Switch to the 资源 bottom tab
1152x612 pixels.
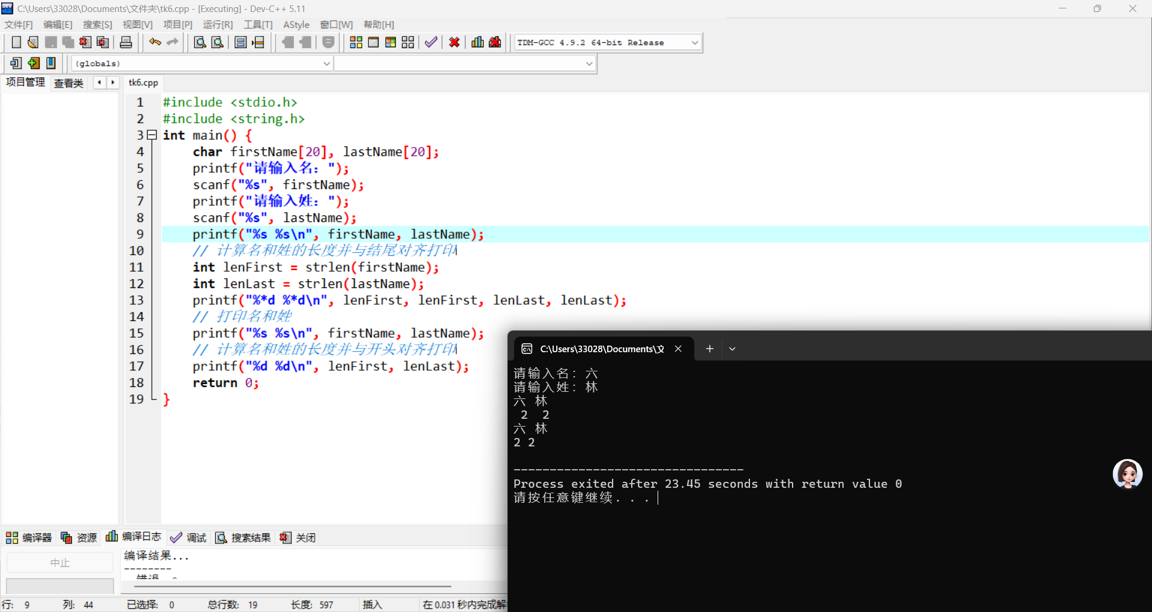[x=79, y=538]
